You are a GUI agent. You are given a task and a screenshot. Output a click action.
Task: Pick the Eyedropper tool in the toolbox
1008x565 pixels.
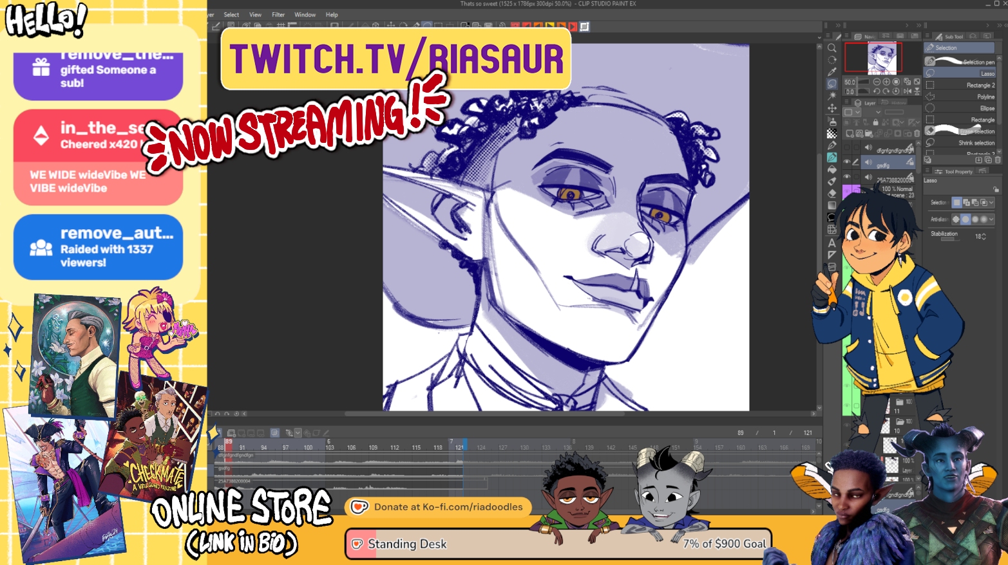[x=832, y=72]
